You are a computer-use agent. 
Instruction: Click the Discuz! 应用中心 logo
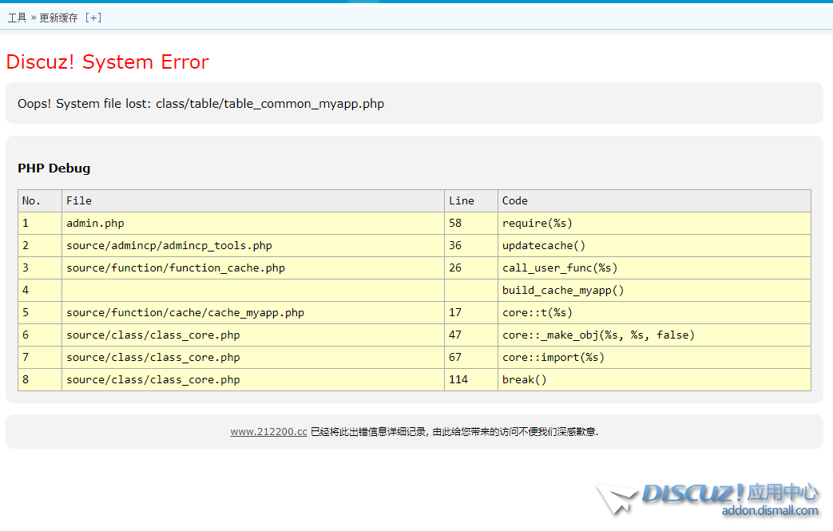click(x=729, y=493)
